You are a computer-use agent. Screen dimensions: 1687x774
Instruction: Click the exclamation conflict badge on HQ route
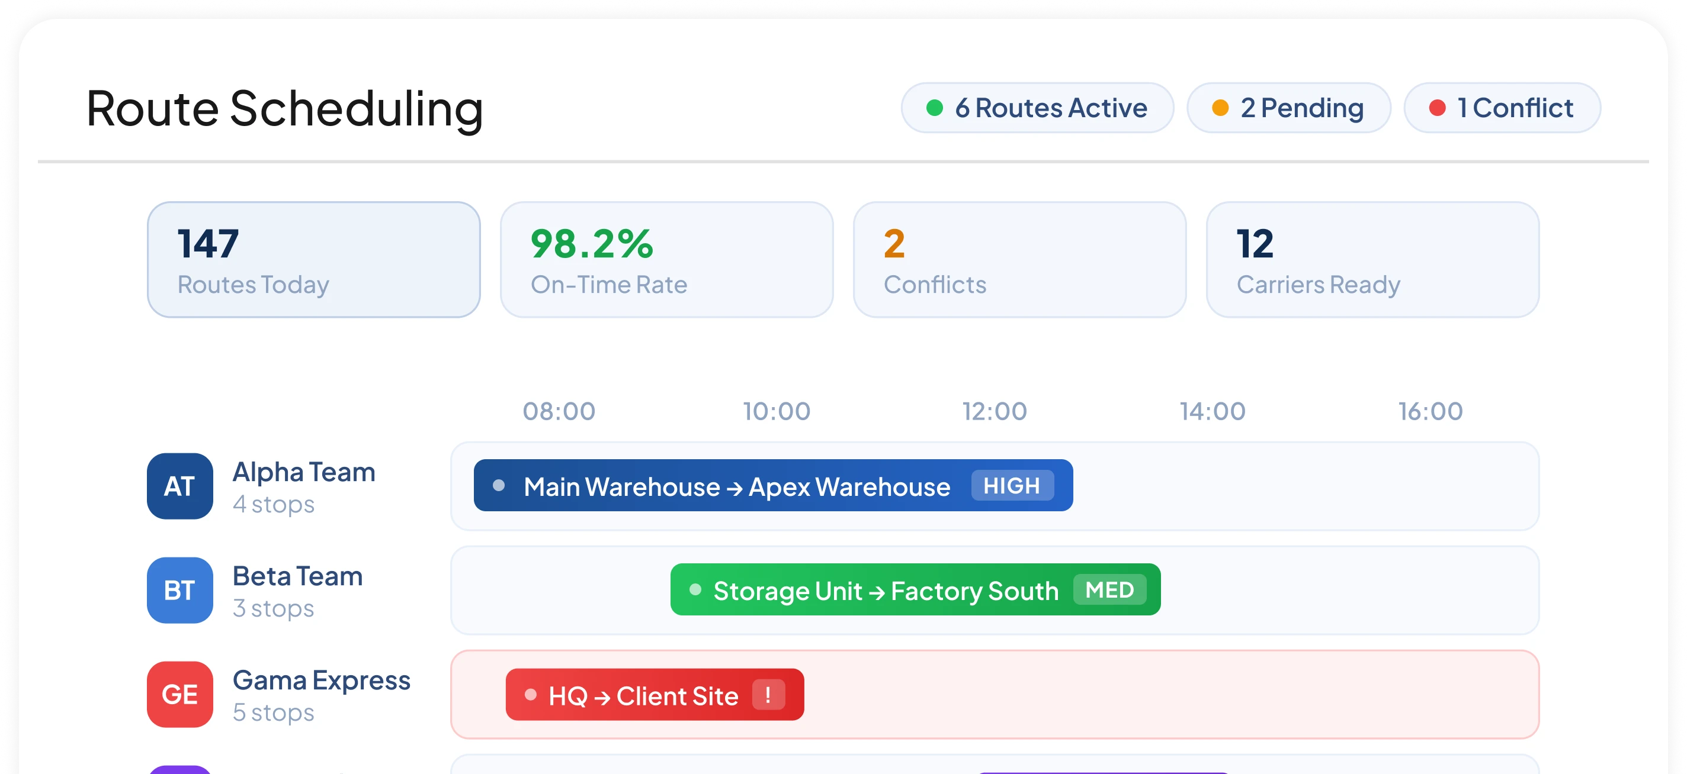point(768,695)
